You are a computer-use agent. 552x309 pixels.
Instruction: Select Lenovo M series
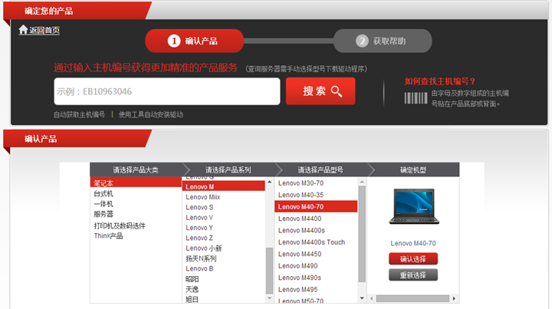(224, 186)
